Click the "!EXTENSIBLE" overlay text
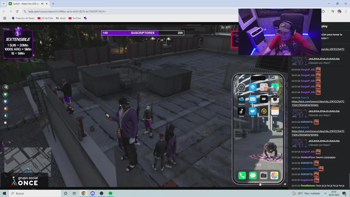The width and height of the screenshot is (350, 197). [18, 39]
